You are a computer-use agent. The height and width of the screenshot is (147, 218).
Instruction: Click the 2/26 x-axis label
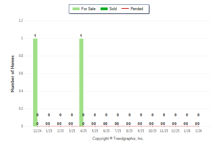(198, 131)
